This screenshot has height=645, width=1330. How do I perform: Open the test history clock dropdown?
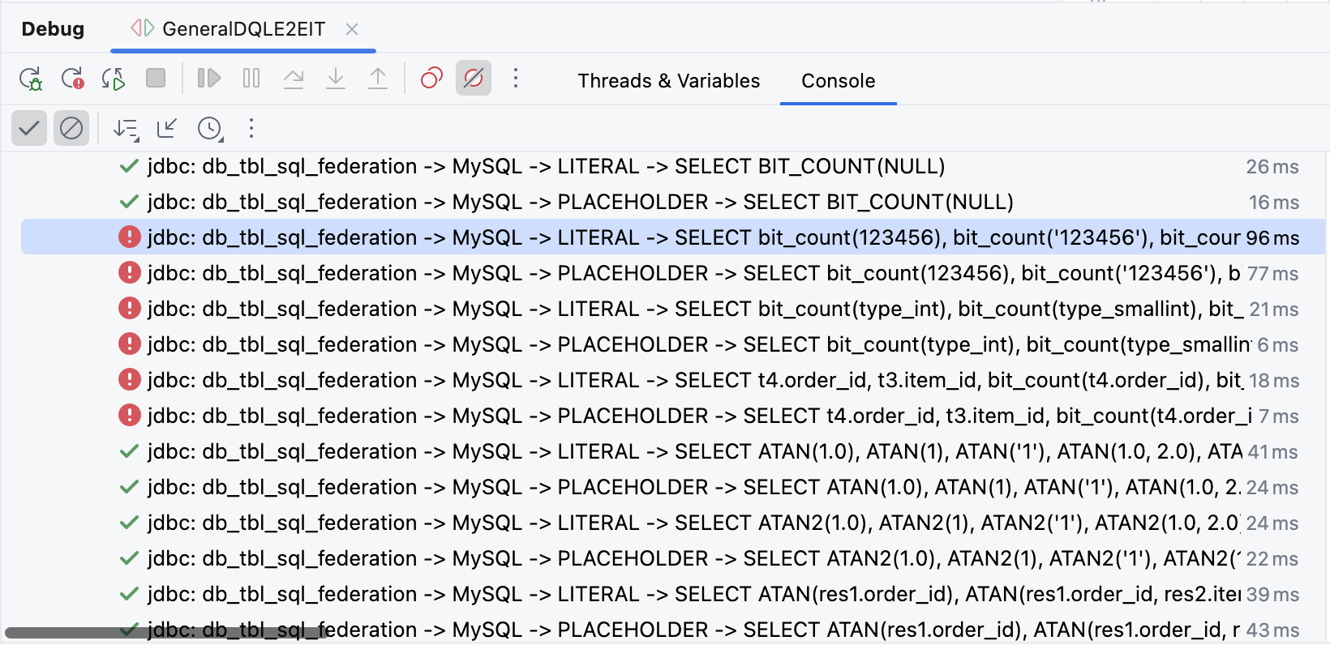pos(210,129)
